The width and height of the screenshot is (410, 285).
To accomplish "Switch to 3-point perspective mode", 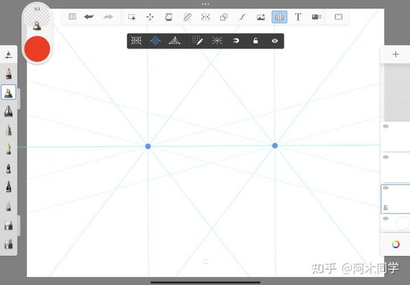I will pos(175,40).
